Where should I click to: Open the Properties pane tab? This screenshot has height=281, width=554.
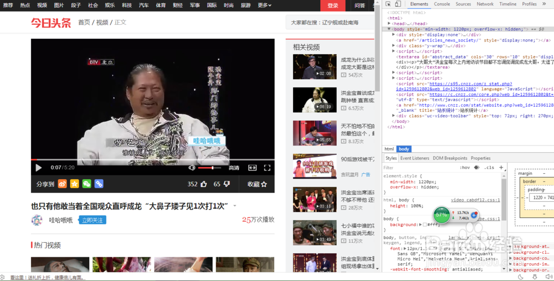(480, 158)
